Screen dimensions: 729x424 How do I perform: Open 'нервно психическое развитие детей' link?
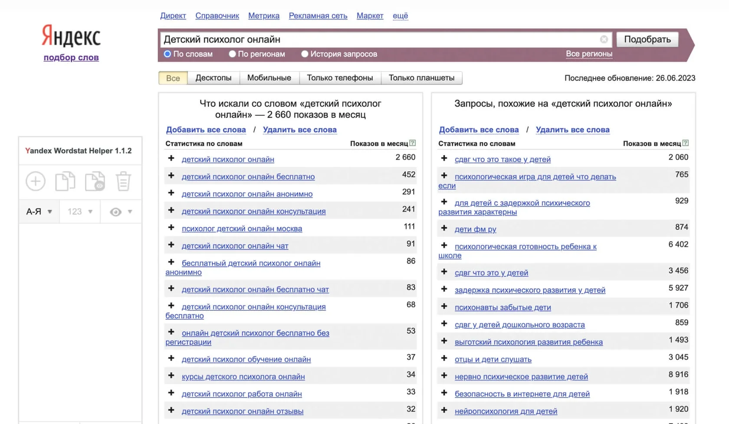click(521, 376)
